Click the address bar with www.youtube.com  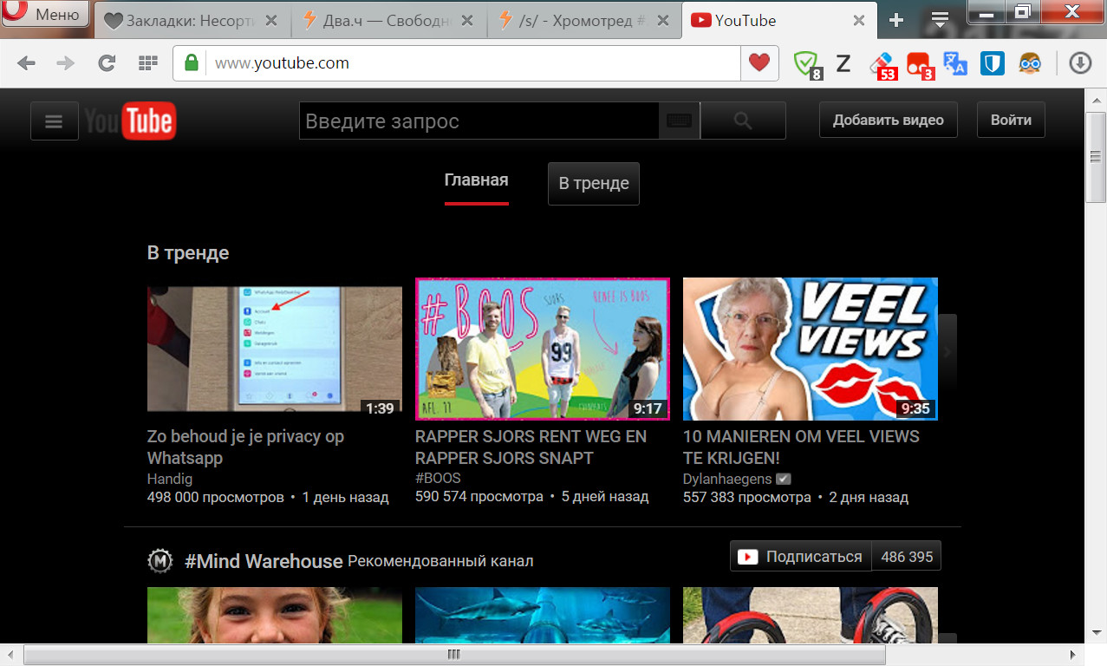472,62
